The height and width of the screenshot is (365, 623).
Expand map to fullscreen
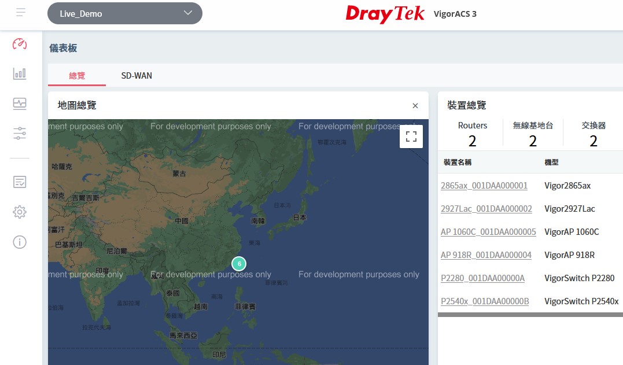coord(411,137)
